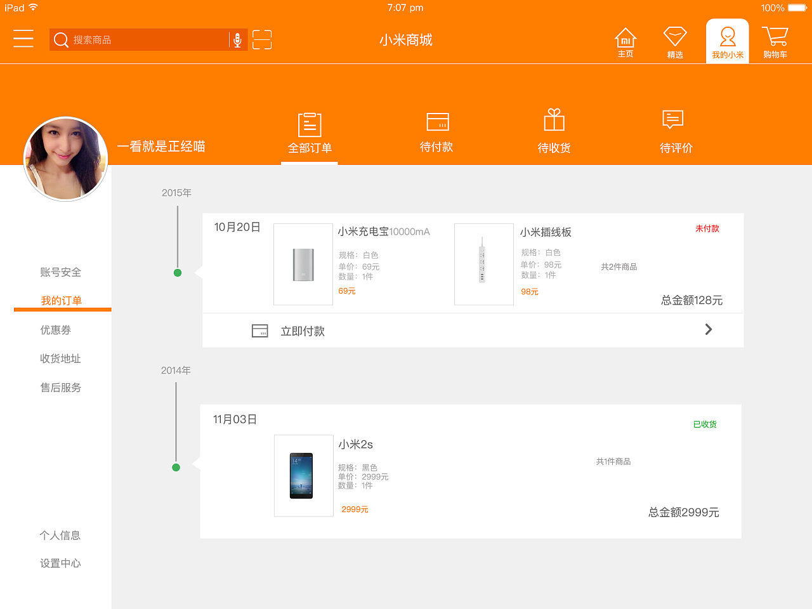The width and height of the screenshot is (812, 609).
Task: Click 总金额128元 total text
Action: pyautogui.click(x=692, y=300)
